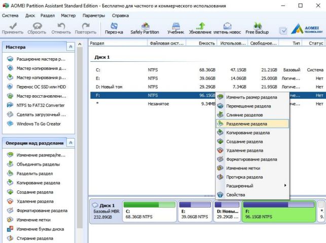Choose Разделение раздела in context menu
Screen dimensions: 326x243
(252, 124)
